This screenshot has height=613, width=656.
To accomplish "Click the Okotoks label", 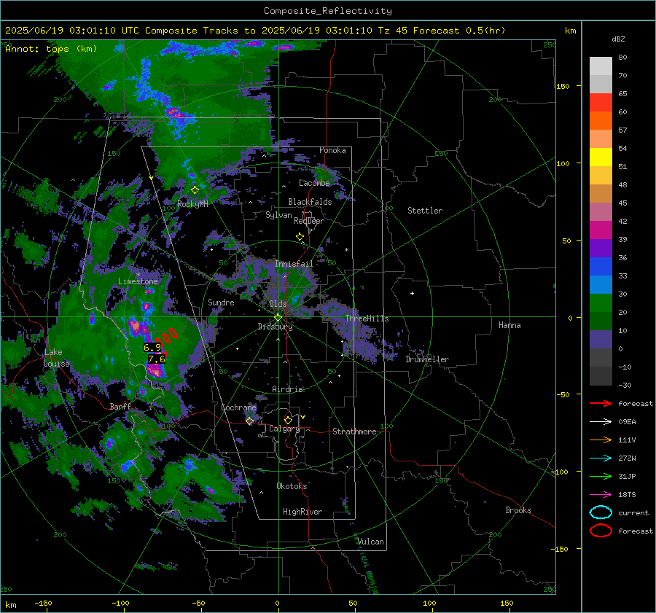I will click(292, 485).
